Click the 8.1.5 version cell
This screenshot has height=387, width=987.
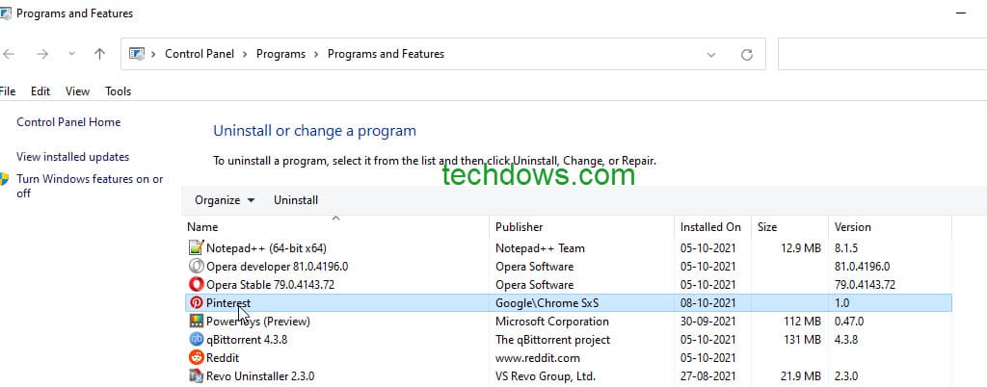click(846, 248)
